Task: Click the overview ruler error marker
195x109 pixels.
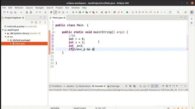Action: pos(187,49)
